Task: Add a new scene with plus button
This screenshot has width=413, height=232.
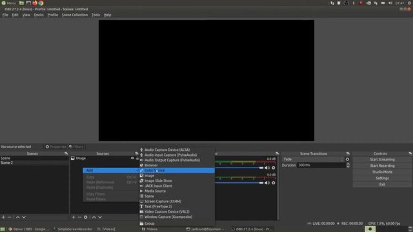Action: (3, 217)
